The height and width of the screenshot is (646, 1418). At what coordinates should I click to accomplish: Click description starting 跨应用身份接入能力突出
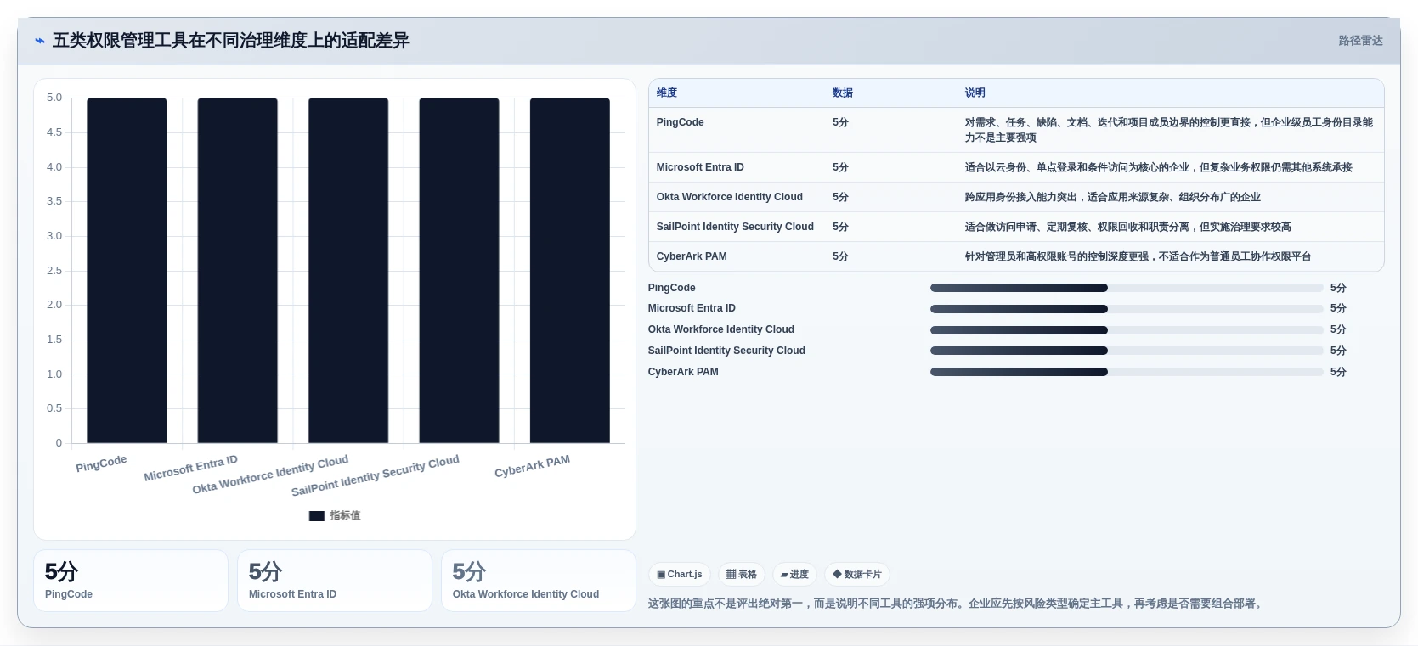click(x=1112, y=197)
